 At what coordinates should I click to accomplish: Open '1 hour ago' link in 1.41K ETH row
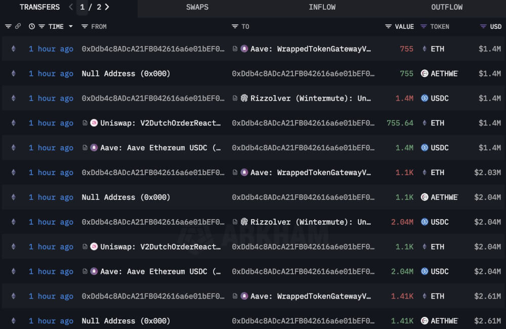pyautogui.click(x=51, y=296)
